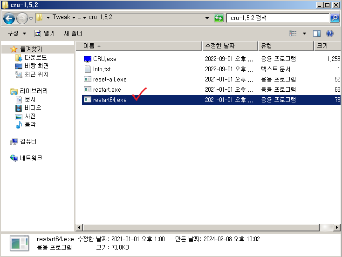The image size is (342, 257).
Task: Click the 열기 open toolbar button
Action: point(45,34)
